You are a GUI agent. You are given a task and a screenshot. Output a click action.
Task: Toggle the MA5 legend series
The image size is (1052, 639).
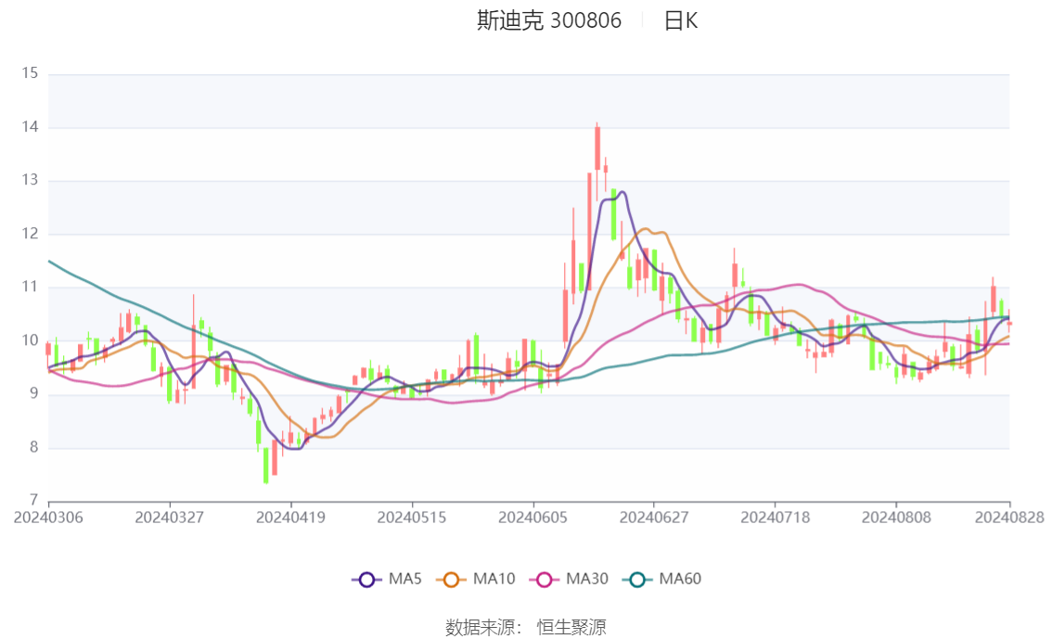point(387,580)
